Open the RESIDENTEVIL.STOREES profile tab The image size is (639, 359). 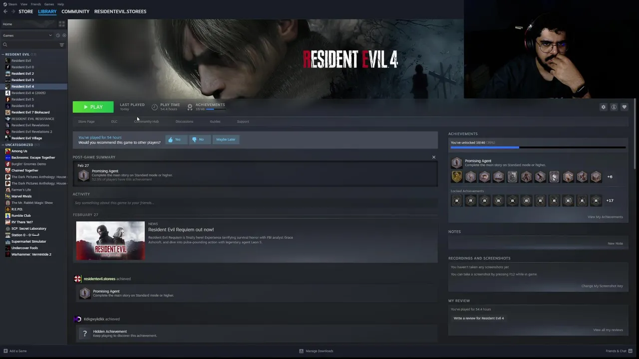click(120, 11)
